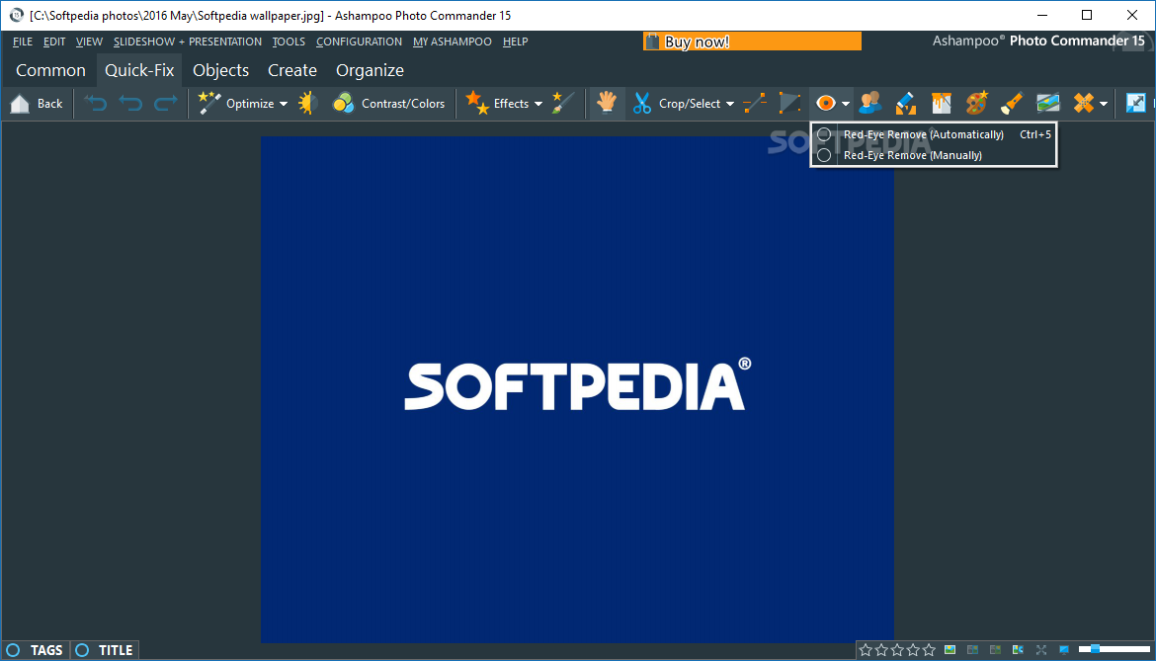Click the flashlight icon
Image resolution: width=1156 pixels, height=661 pixels.
click(1012, 103)
